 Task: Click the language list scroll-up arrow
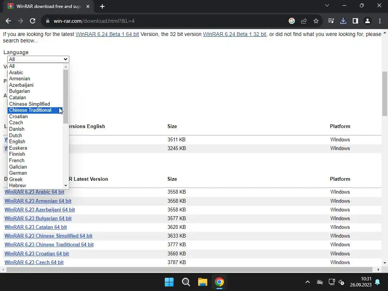click(66, 66)
